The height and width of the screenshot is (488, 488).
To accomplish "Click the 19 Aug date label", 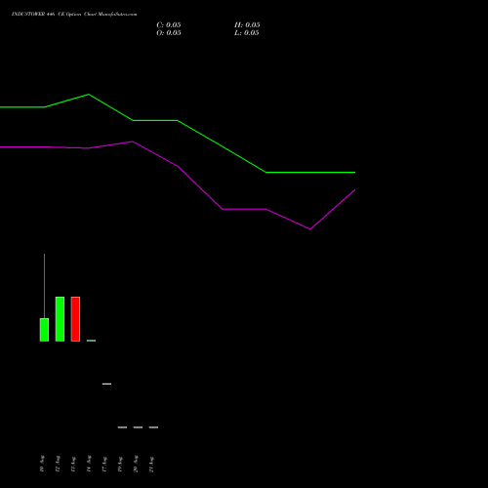I will point(120,464).
